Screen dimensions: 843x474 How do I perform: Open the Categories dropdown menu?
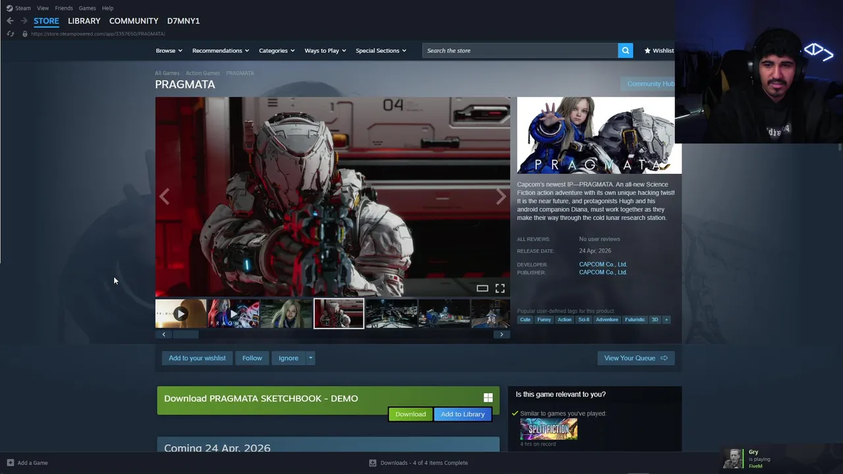tap(277, 51)
